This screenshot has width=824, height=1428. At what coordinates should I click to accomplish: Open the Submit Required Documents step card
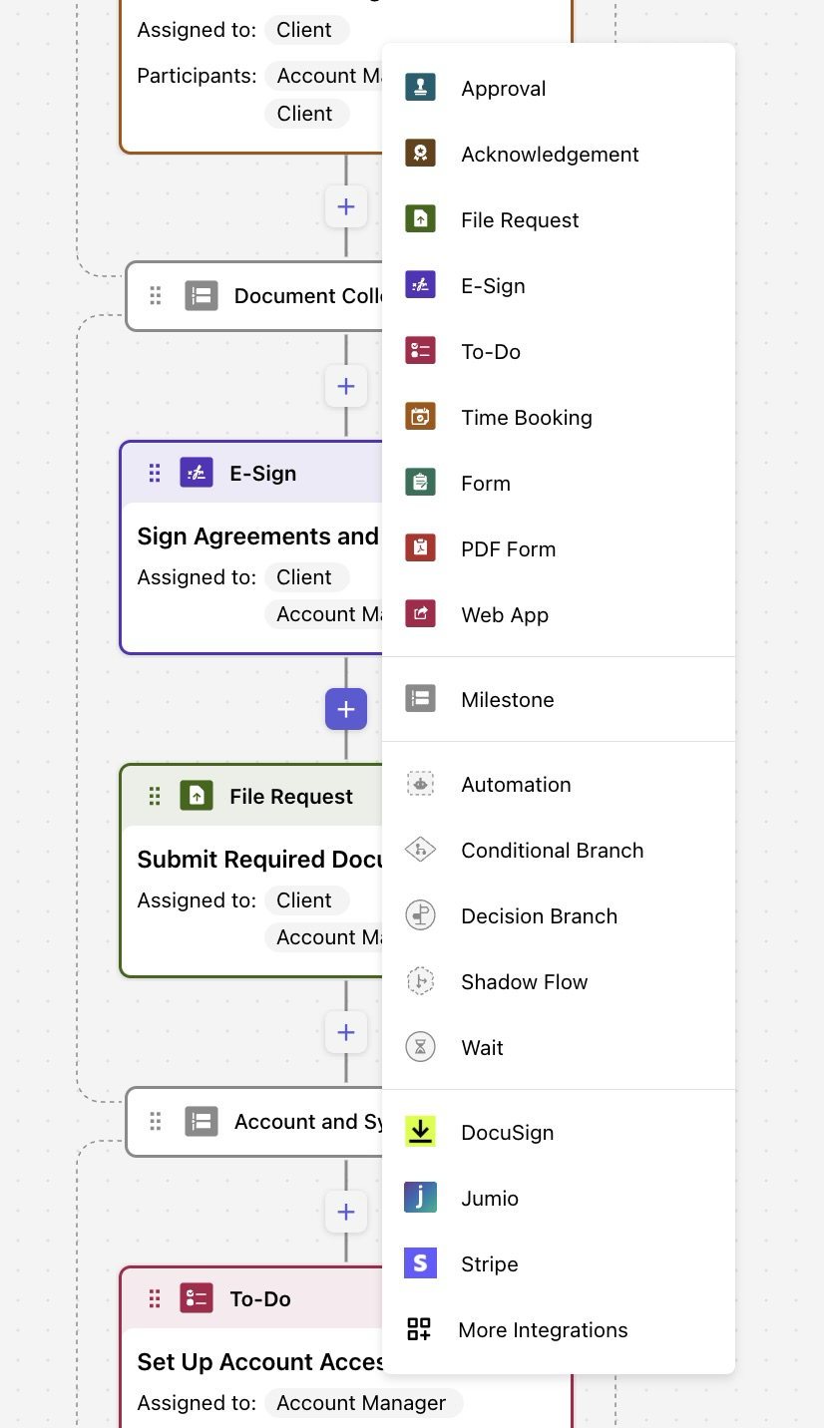(259, 860)
